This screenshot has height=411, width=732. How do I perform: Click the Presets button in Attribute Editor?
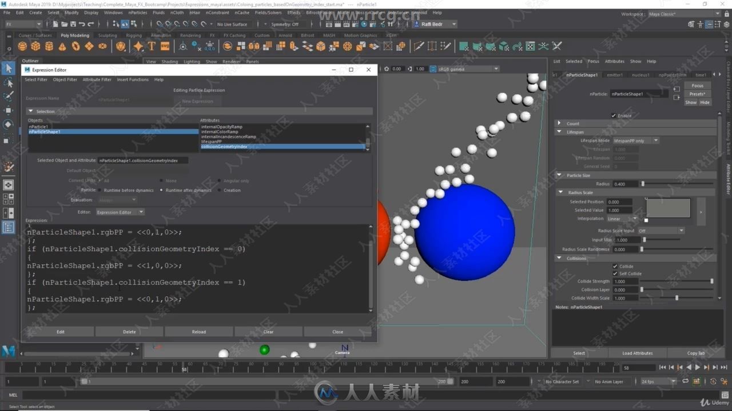click(697, 94)
